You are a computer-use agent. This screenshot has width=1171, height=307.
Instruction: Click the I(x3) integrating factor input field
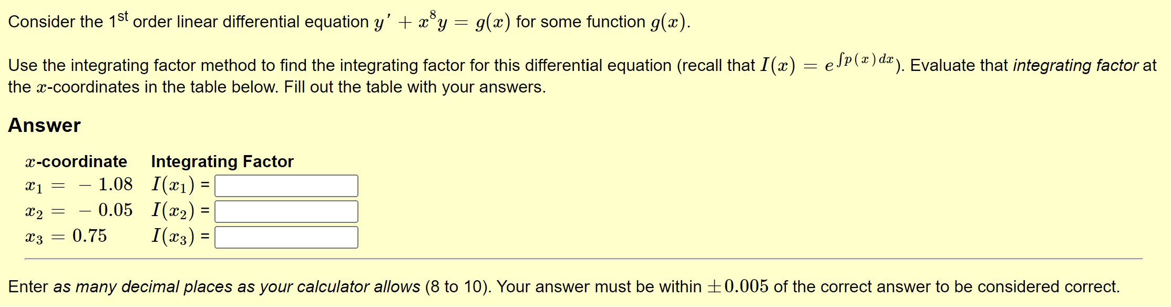(x=286, y=237)
